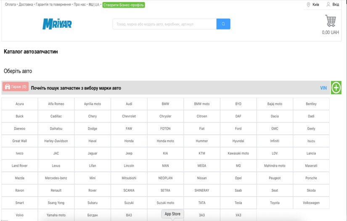Select the Maserati brand
This screenshot has width=347, height=221.
[311, 166]
